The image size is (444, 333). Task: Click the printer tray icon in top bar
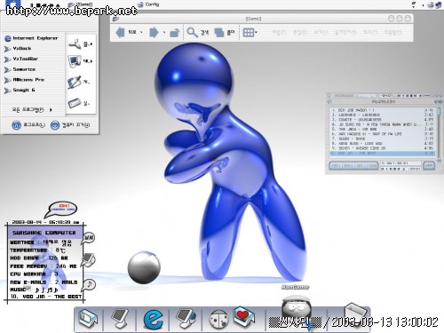click(431, 4)
